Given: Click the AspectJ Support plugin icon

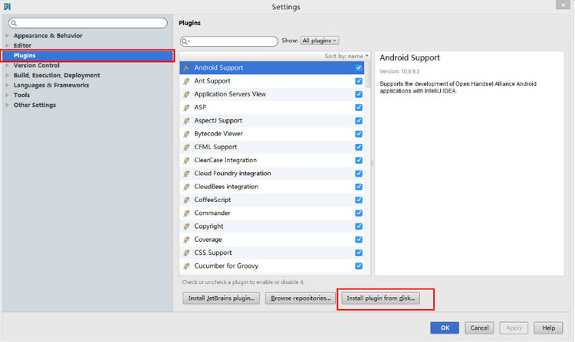Looking at the screenshot, I should [186, 120].
